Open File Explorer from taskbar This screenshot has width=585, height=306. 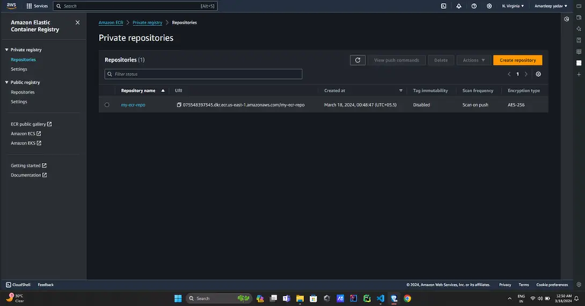coord(300,298)
